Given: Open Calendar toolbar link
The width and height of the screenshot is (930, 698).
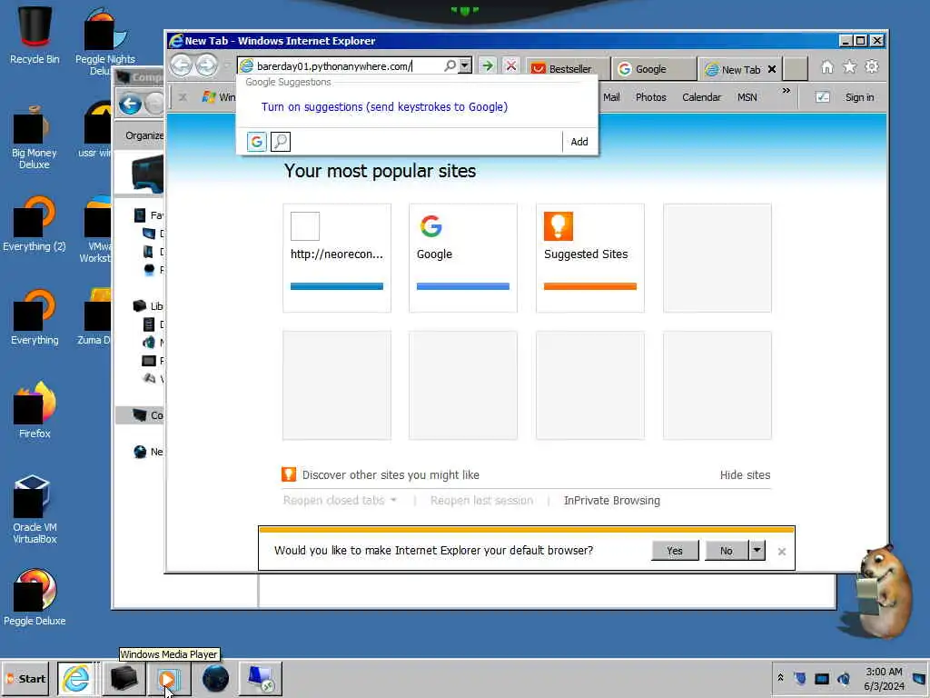Looking at the screenshot, I should 701,97.
